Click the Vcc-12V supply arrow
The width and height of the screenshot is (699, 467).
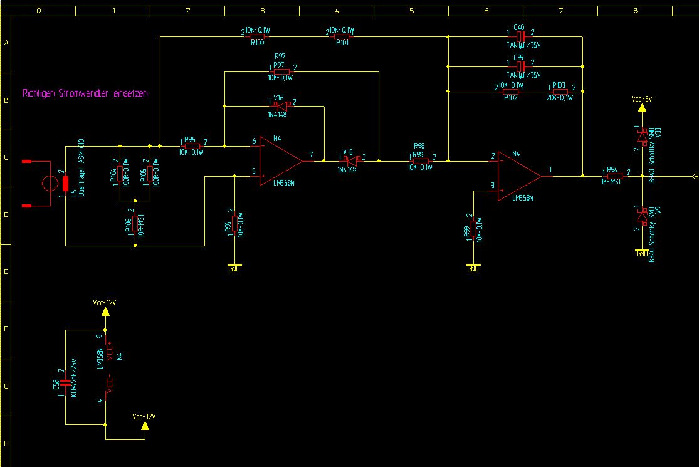(145, 426)
